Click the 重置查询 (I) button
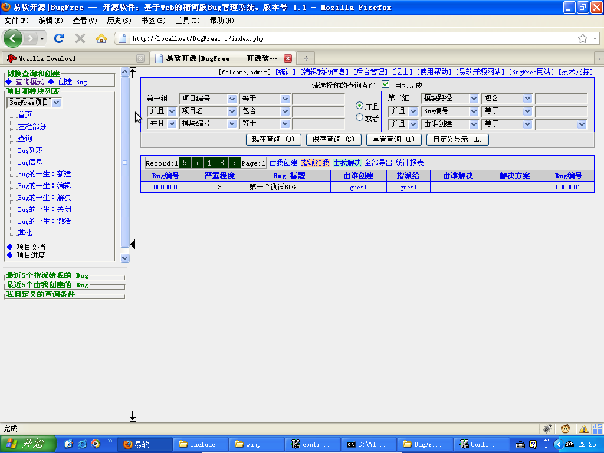This screenshot has height=453, width=604. pyautogui.click(x=393, y=139)
